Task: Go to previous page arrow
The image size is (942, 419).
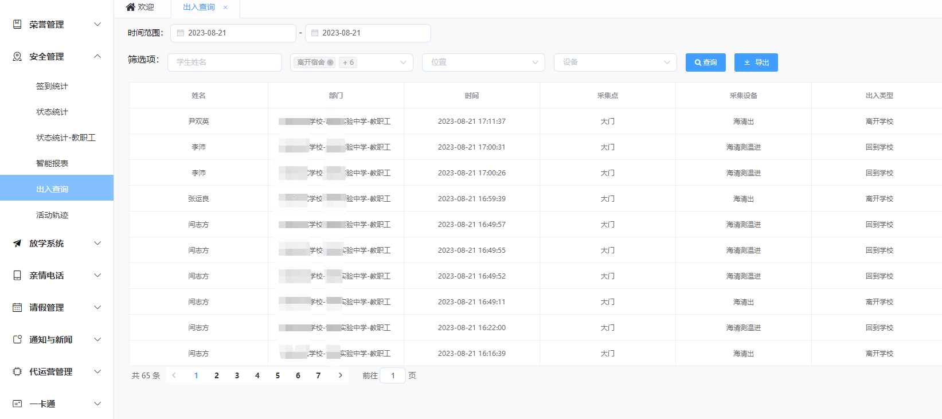Action: [x=174, y=375]
